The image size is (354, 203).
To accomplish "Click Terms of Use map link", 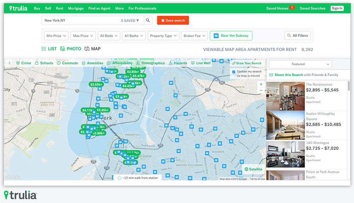I will point(257,179).
